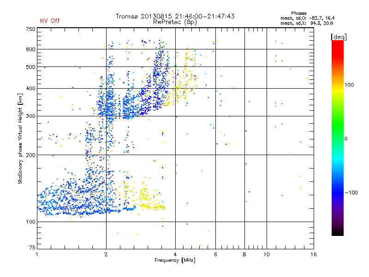The image size is (369, 277).
Task: Click the 'Frequency [MHz]' axis title
Action: click(x=175, y=260)
